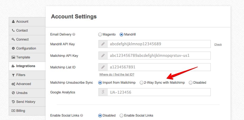Click the Google icon beside Analytics field
The image size is (244, 120).
point(102,92)
